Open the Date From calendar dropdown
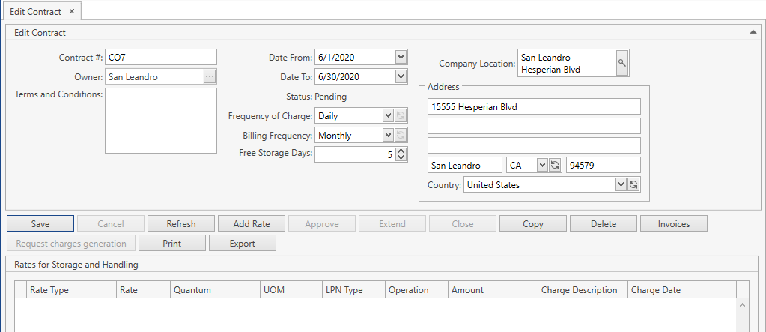Viewport: 766px width, 332px height. [401, 57]
